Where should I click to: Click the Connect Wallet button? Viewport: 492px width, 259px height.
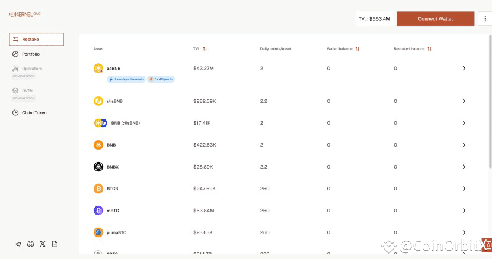436,19
